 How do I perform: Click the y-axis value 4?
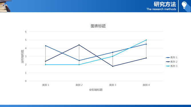[x=26, y=48]
